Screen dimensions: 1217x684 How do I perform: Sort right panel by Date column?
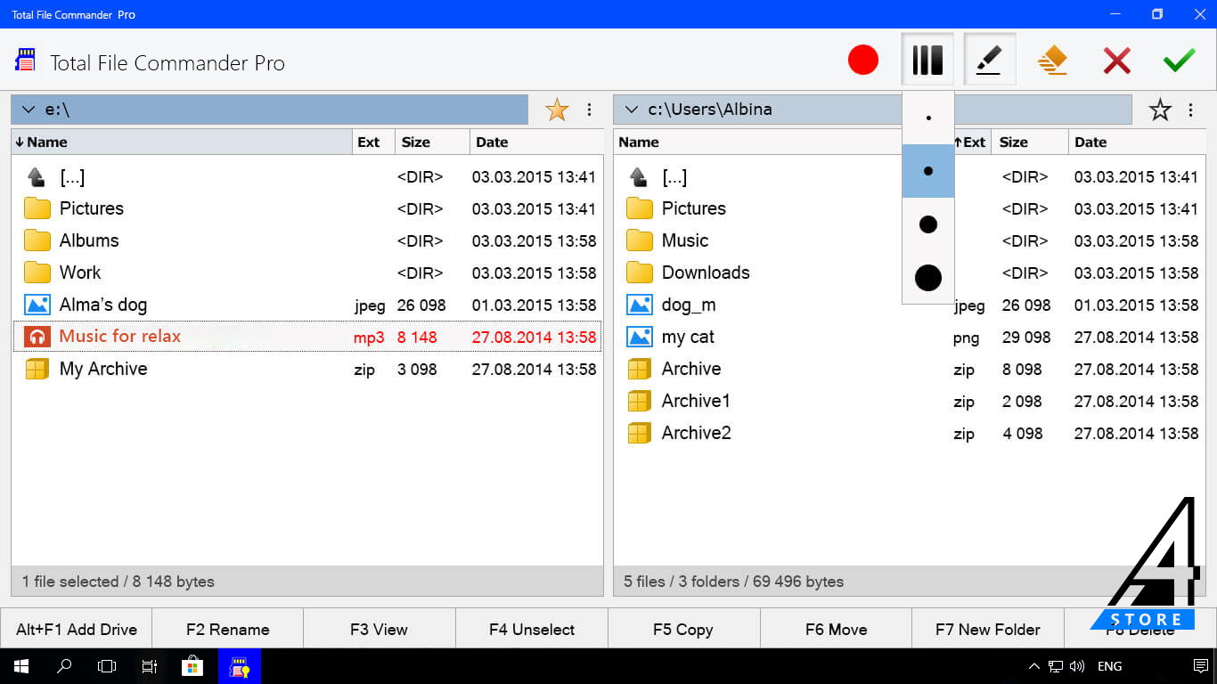[x=1137, y=142]
